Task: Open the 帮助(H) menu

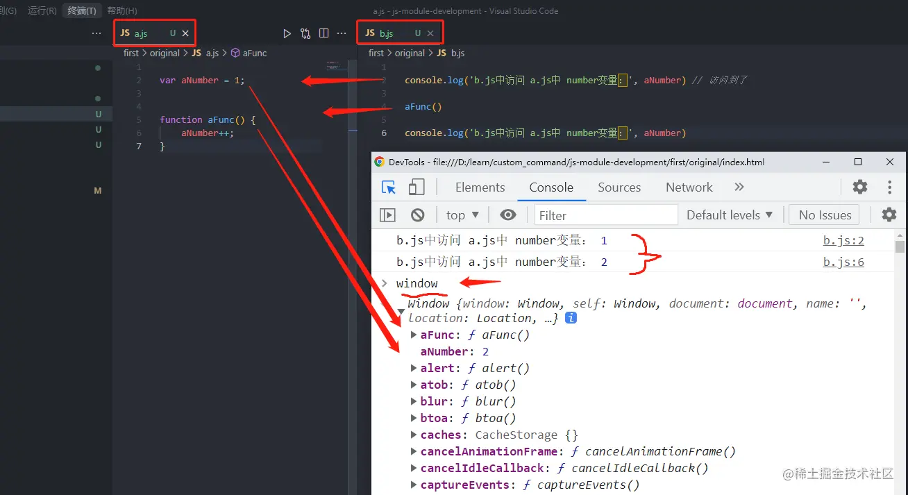Action: pos(121,10)
